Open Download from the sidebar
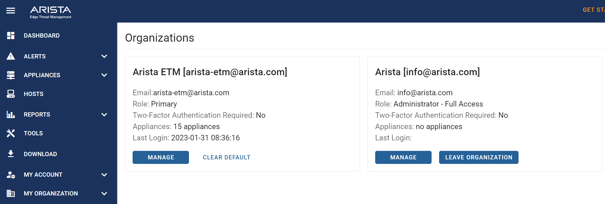This screenshot has width=605, height=204. pos(40,154)
